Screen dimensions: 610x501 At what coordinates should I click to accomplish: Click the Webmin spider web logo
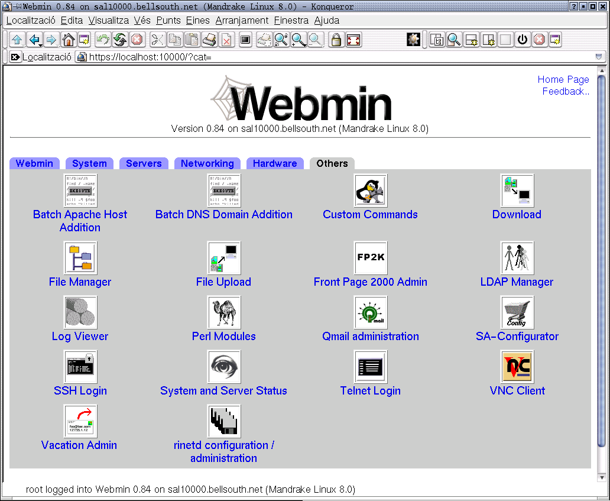(x=301, y=99)
